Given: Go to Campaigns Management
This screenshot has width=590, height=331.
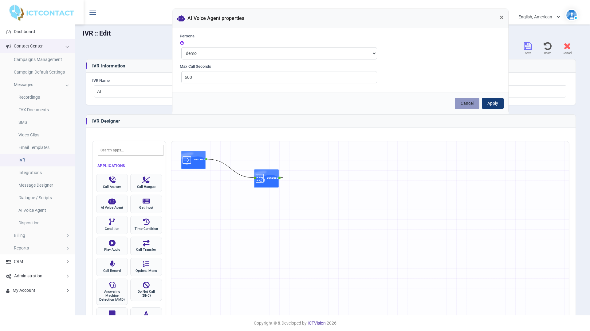Looking at the screenshot, I should click(37, 60).
